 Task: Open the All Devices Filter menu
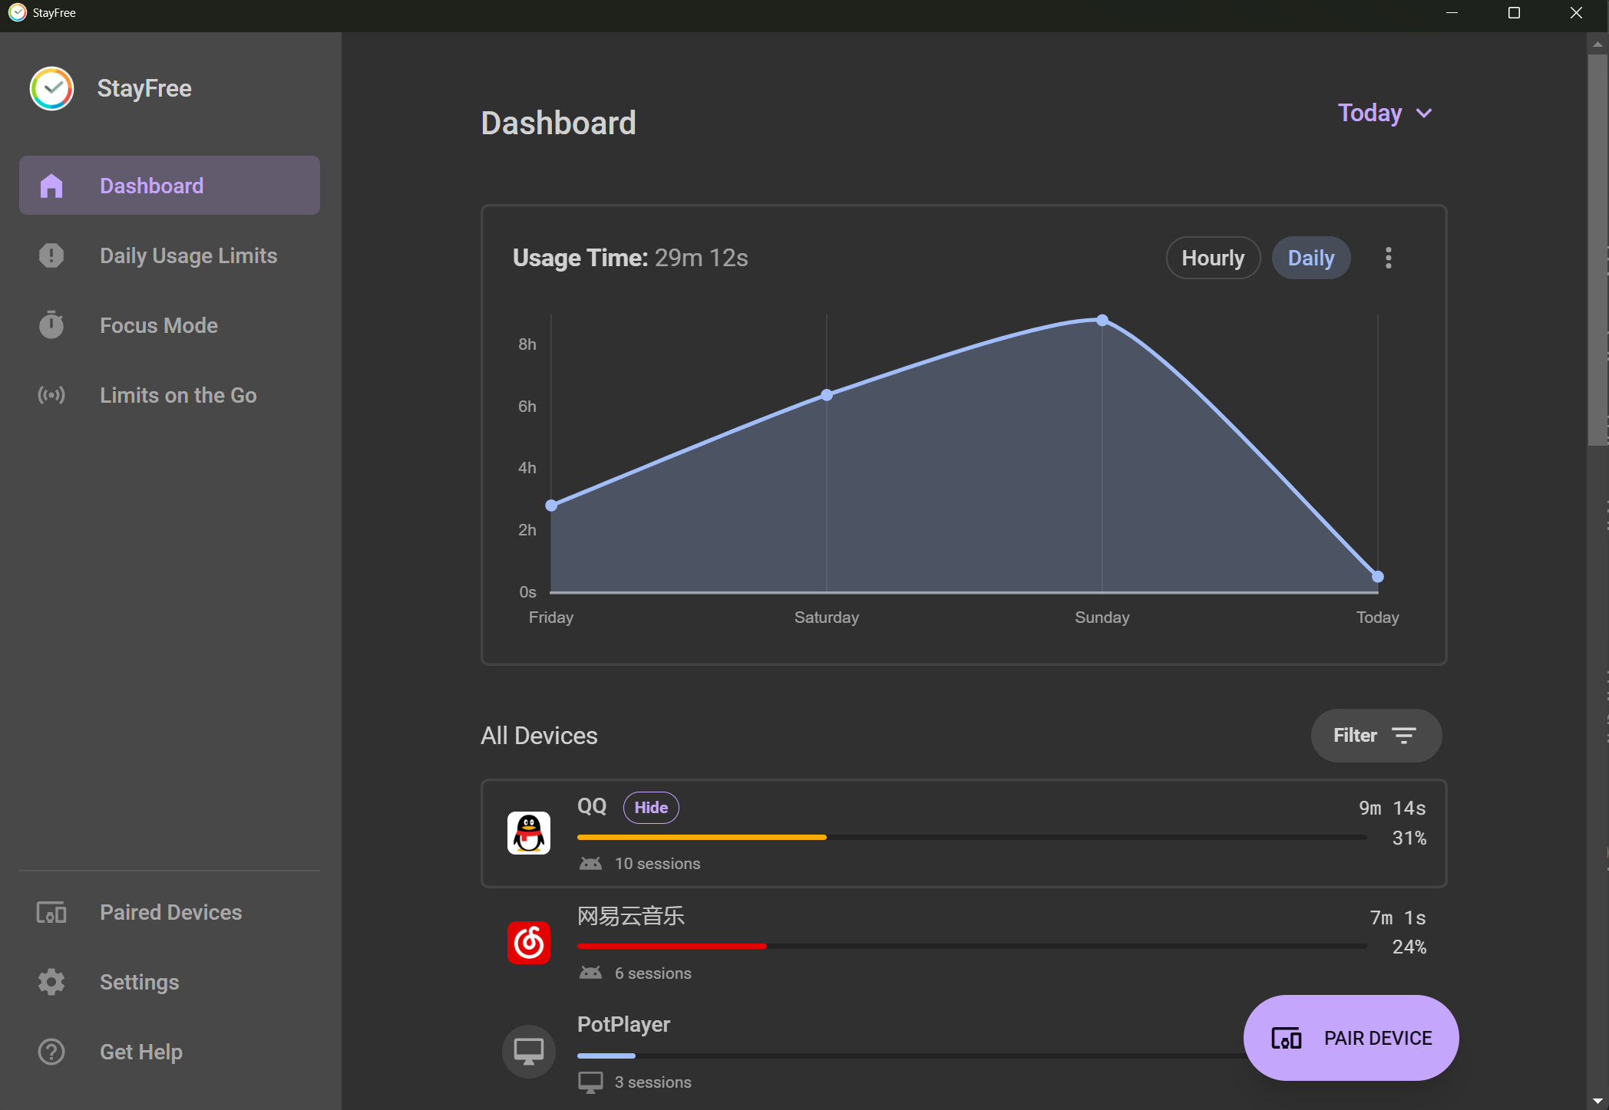(1376, 736)
